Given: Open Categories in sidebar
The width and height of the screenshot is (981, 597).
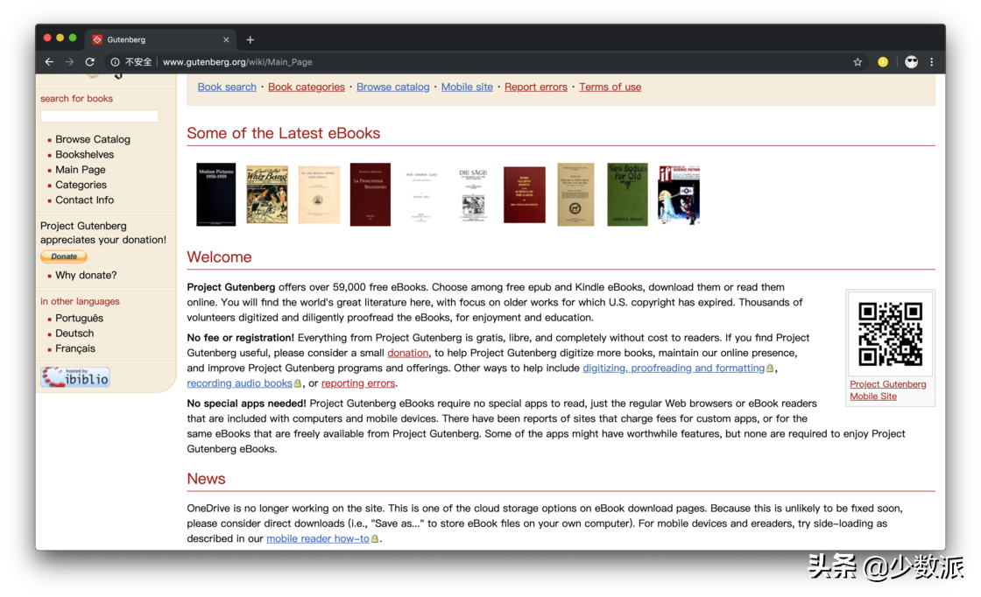Looking at the screenshot, I should click(81, 185).
